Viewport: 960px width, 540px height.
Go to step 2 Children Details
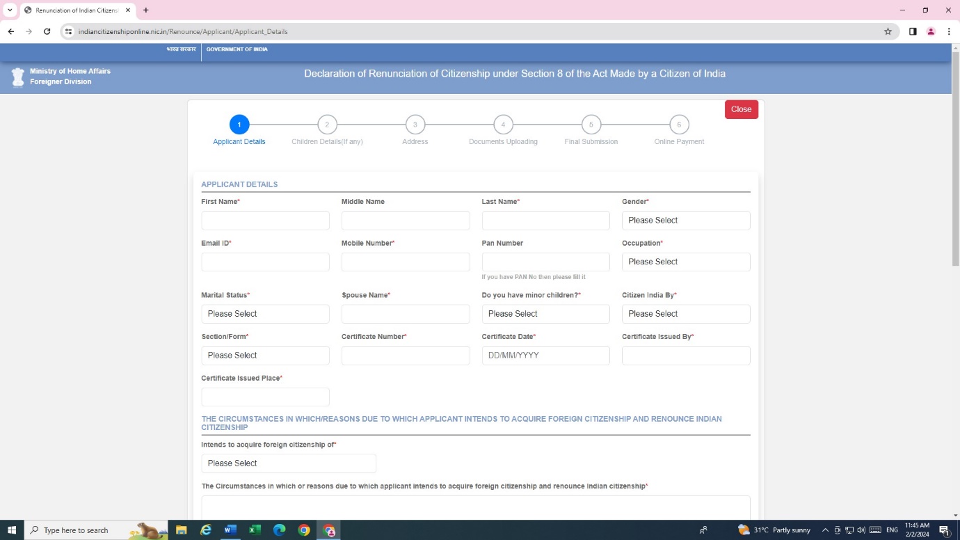[x=327, y=125]
